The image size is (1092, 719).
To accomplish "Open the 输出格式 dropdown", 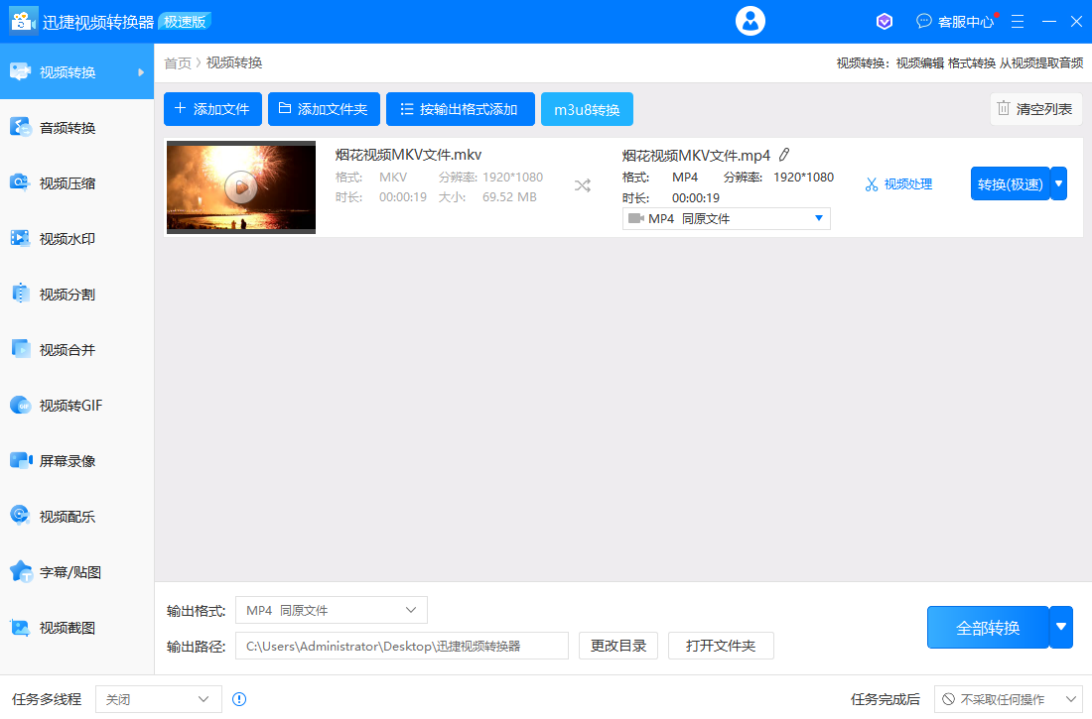I will [332, 611].
